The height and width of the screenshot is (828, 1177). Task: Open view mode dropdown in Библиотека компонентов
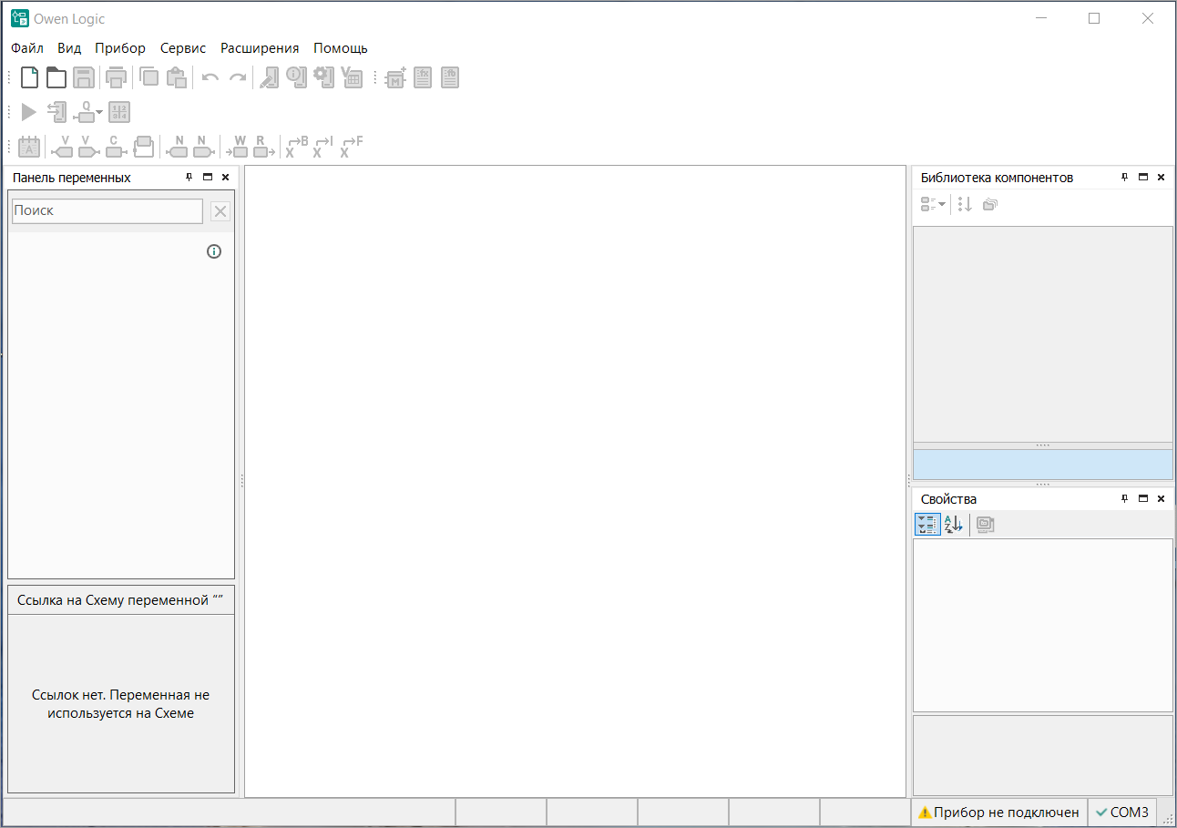pos(933,205)
